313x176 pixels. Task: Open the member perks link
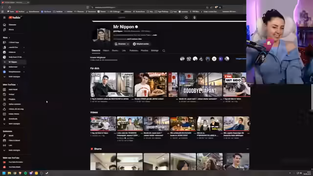pos(241,59)
